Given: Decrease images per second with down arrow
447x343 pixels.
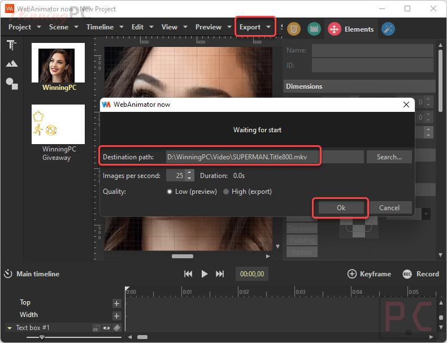Looking at the screenshot, I should click(x=189, y=179).
